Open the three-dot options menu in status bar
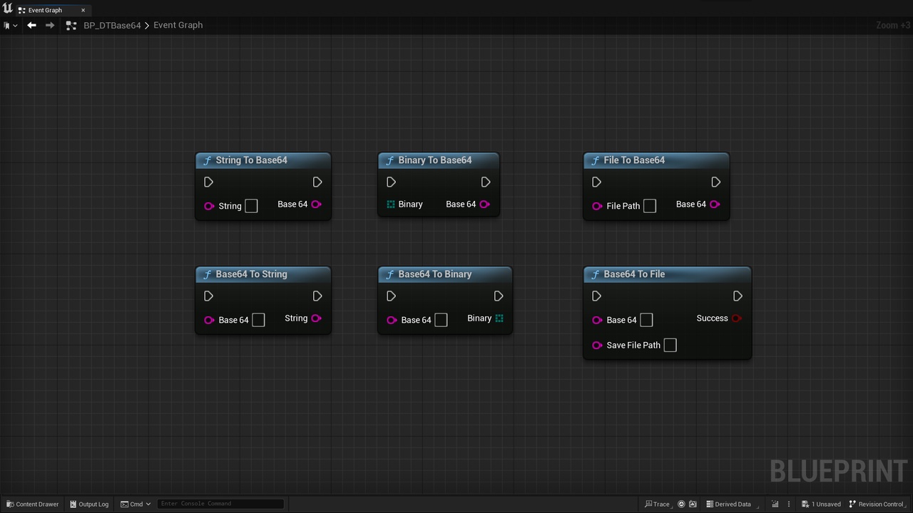The width and height of the screenshot is (913, 513). 790,504
